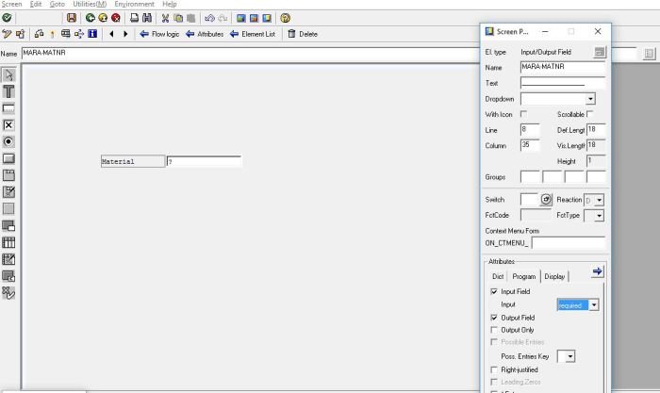
Task: Click the Print icon in the toolbar
Action: (x=134, y=18)
